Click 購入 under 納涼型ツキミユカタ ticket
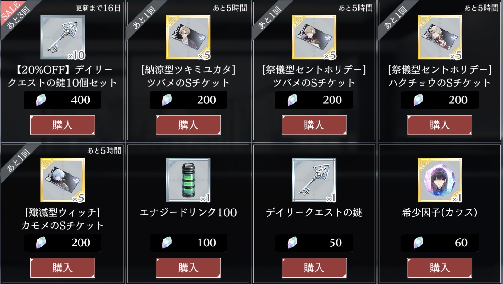Viewport: 503px width, 284px height. (x=188, y=125)
